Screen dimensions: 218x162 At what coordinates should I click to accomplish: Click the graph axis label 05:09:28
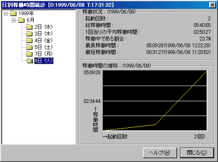pos(92,73)
